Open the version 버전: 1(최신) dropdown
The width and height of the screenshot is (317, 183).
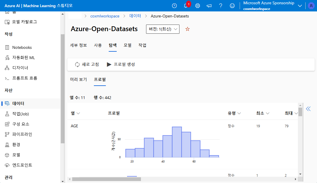coord(163,29)
